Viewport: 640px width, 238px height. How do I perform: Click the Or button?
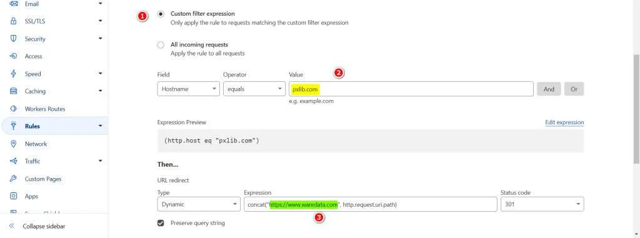(x=574, y=89)
